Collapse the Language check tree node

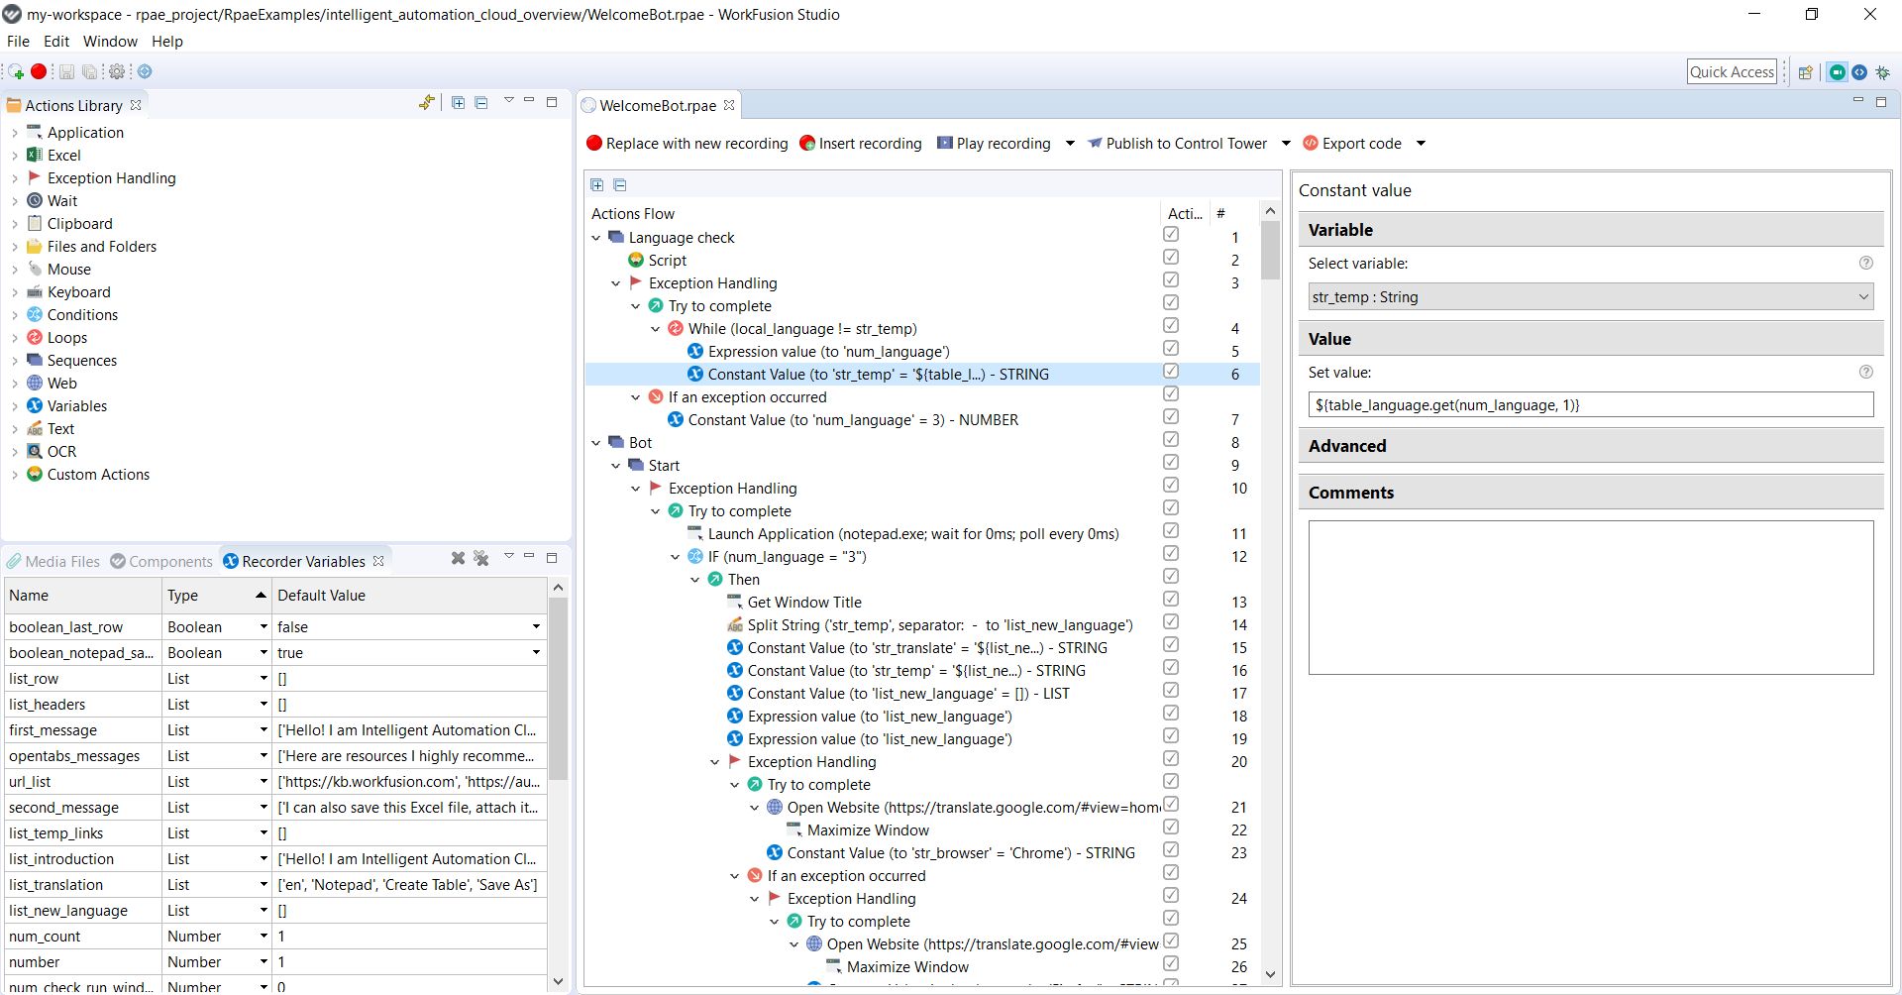pyautogui.click(x=596, y=238)
